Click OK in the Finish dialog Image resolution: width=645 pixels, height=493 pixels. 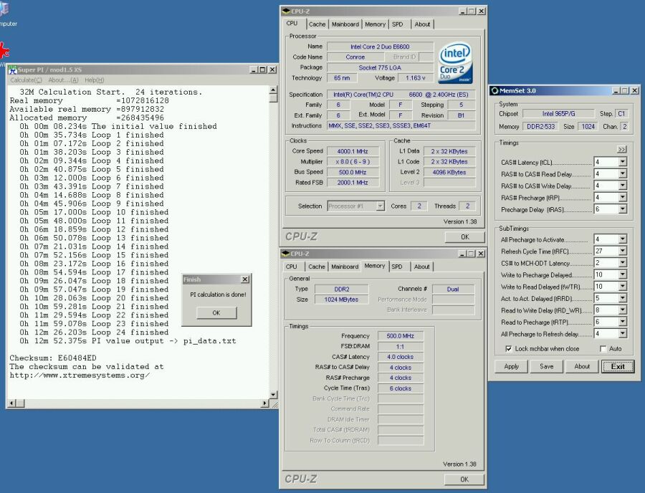point(216,313)
